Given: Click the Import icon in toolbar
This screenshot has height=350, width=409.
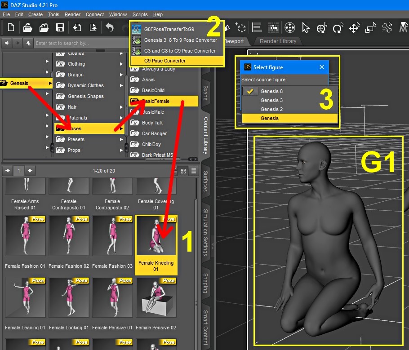Looking at the screenshot, I should (x=77, y=27).
